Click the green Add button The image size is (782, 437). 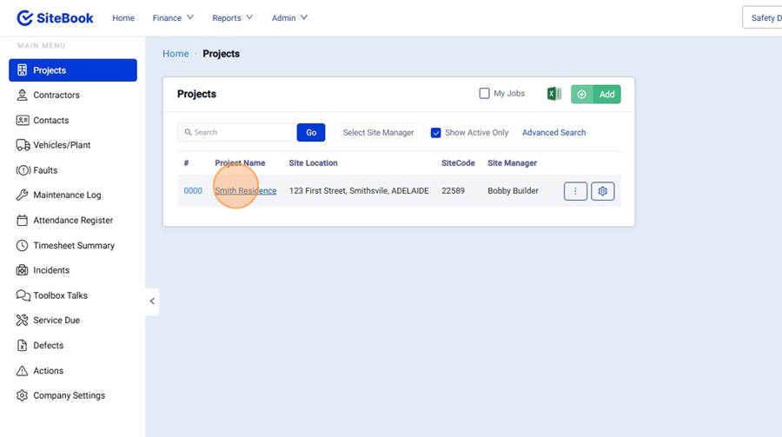[x=596, y=94]
